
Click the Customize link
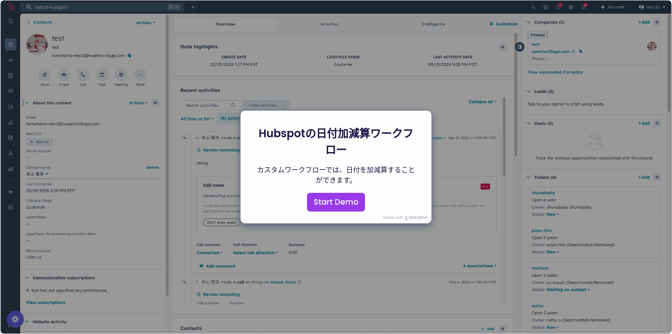[504, 24]
